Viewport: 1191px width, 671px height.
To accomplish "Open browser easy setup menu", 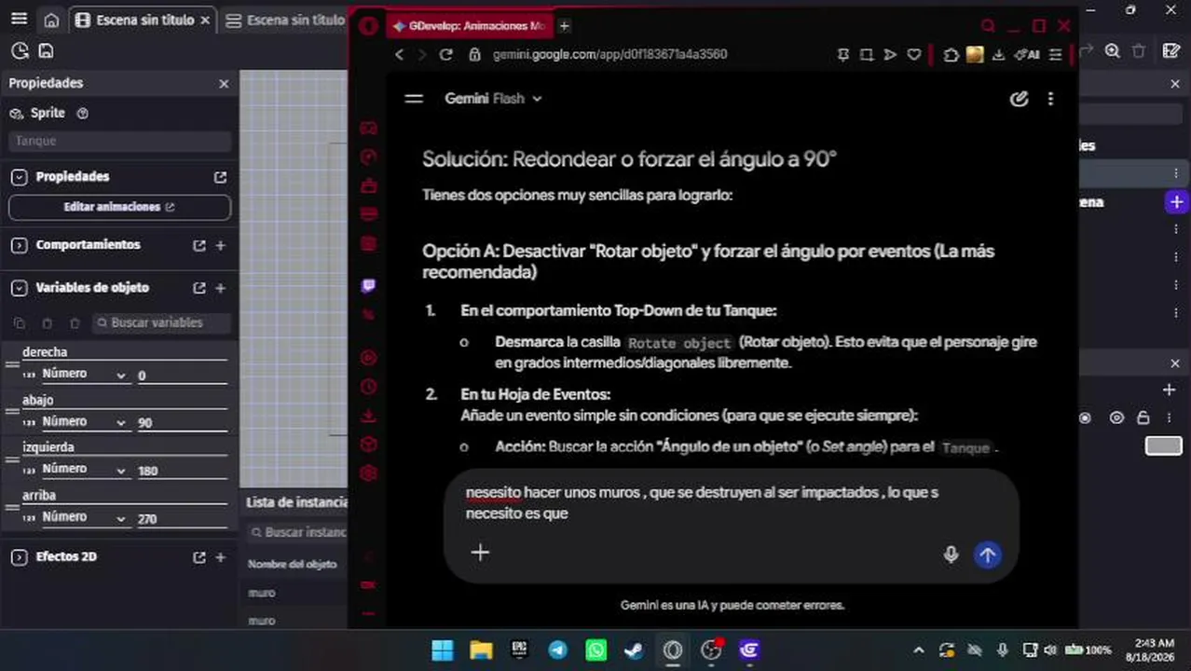I will coord(1055,55).
